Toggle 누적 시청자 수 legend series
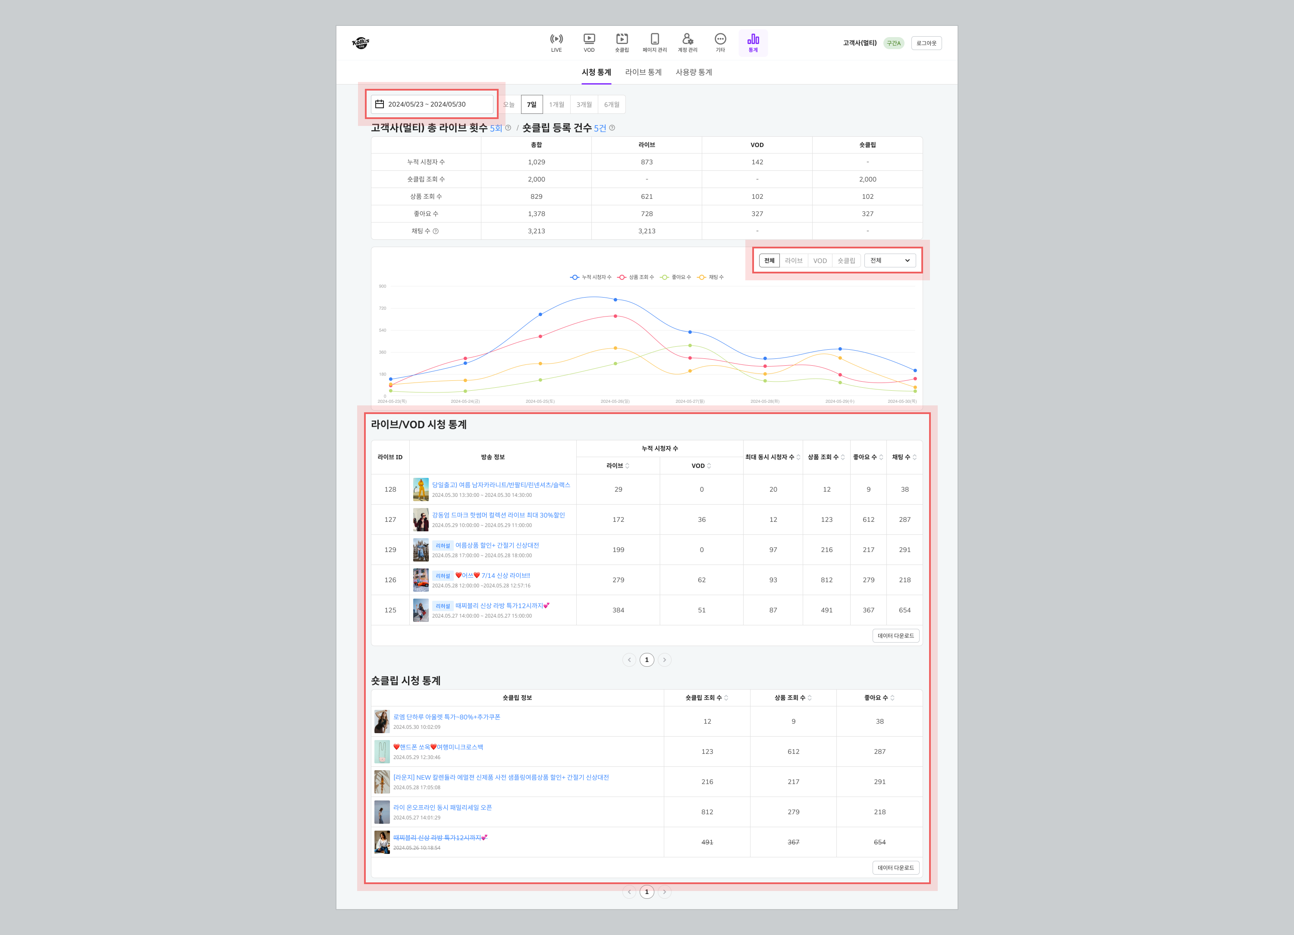The image size is (1294, 935). click(x=590, y=277)
